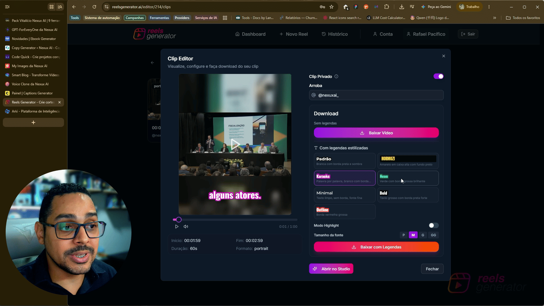Show Clip Privado info tooltip icon
The height and width of the screenshot is (306, 544).
[336, 76]
